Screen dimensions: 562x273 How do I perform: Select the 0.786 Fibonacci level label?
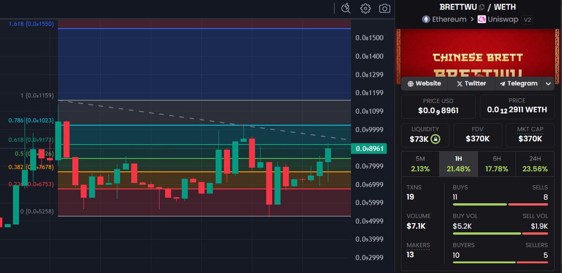tap(32, 120)
